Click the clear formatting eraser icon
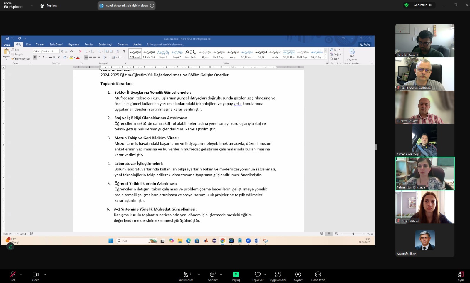The height and width of the screenshot is (283, 470). click(80, 51)
